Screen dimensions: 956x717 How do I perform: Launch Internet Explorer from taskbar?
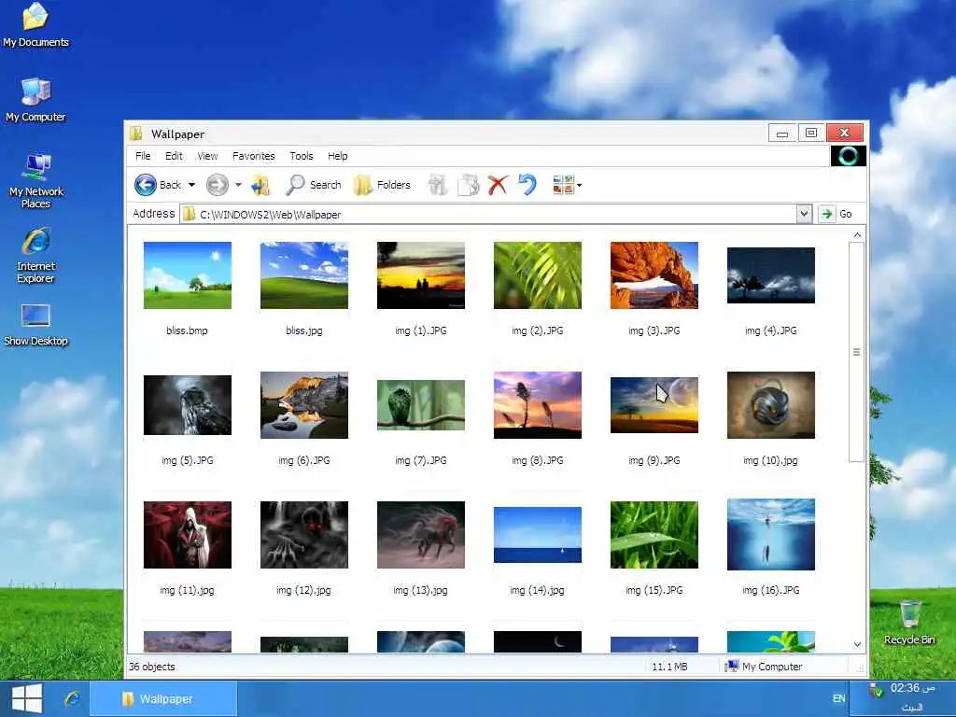coord(72,698)
